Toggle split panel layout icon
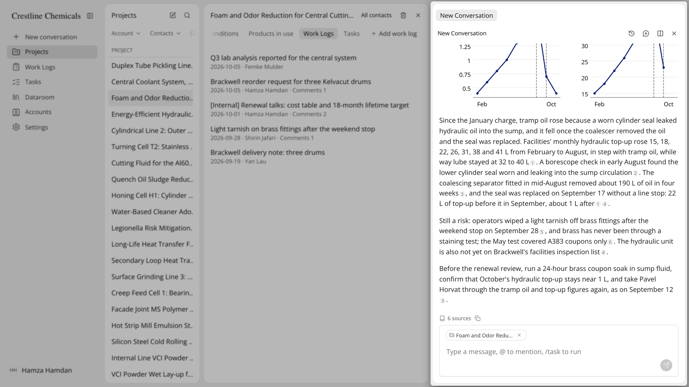689x387 pixels. [660, 33]
